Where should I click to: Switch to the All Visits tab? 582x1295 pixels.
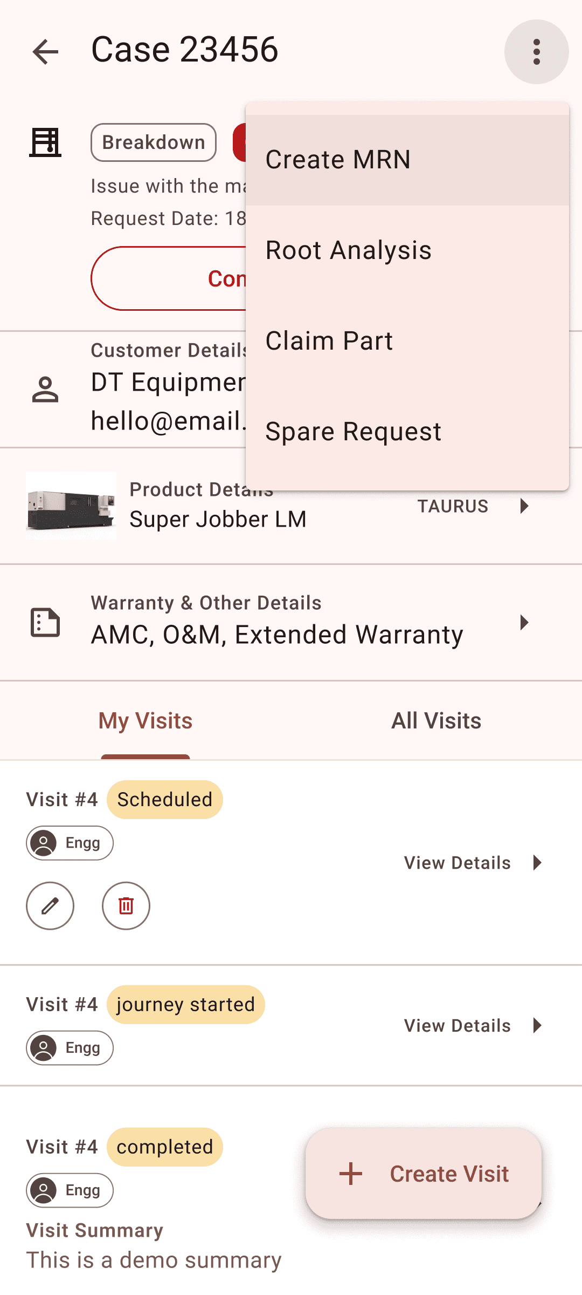(x=436, y=721)
